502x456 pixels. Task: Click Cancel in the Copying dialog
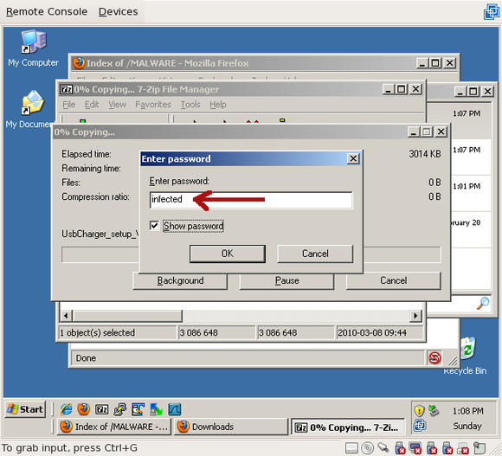[x=394, y=280]
